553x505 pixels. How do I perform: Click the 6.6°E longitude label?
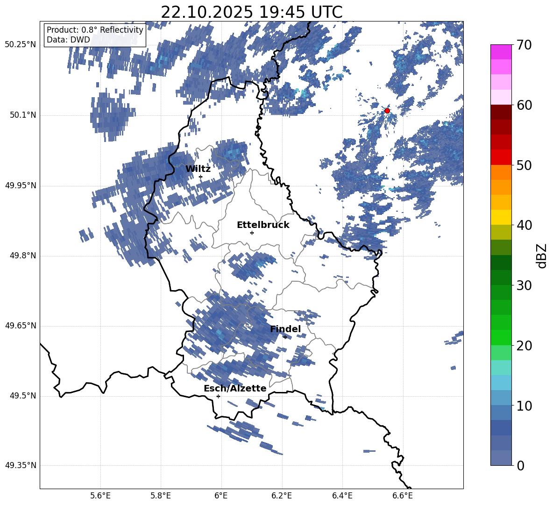click(x=403, y=496)
